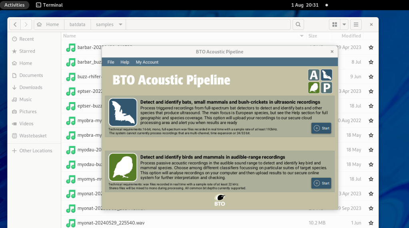Star the file modified 9 Jun
This screenshot has height=228, width=409.
371,77
